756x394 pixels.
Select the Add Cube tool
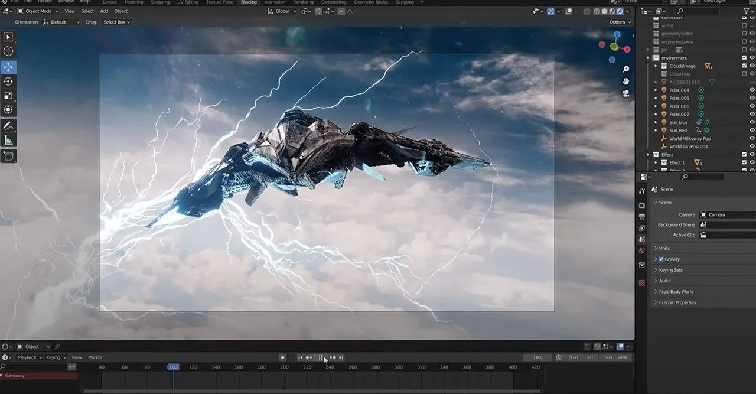pyautogui.click(x=8, y=156)
